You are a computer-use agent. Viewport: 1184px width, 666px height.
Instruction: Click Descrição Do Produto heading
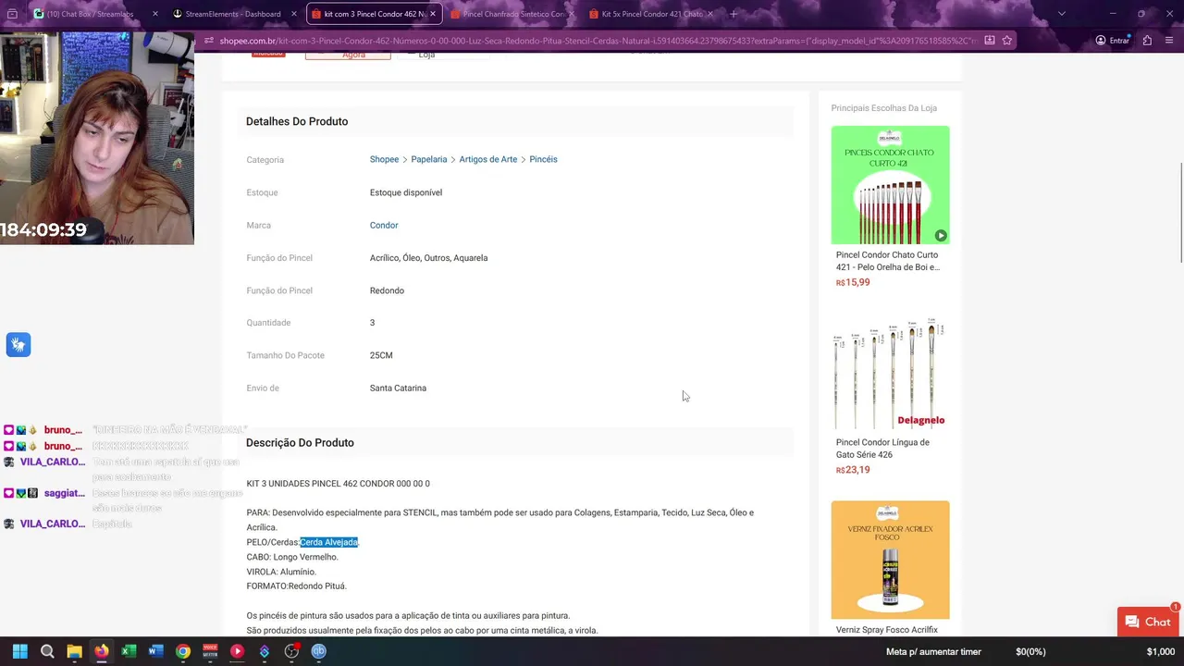[300, 442]
